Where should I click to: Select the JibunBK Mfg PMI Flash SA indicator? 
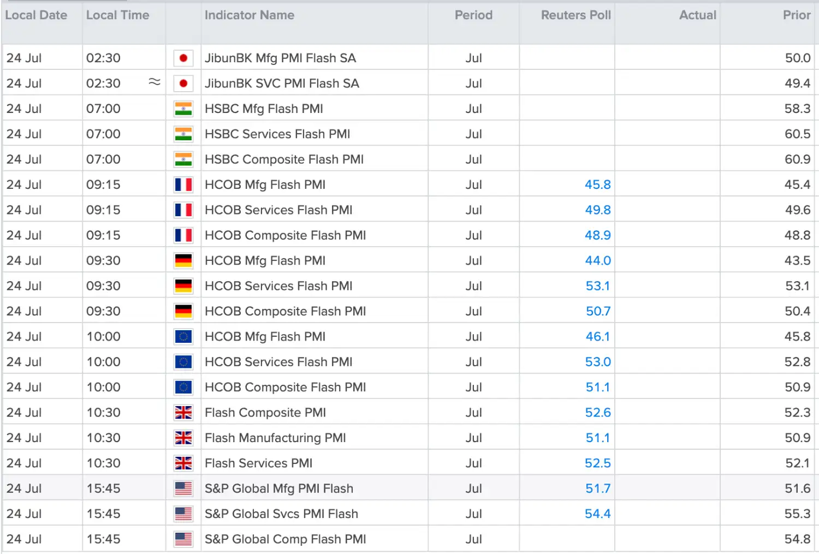click(x=280, y=58)
